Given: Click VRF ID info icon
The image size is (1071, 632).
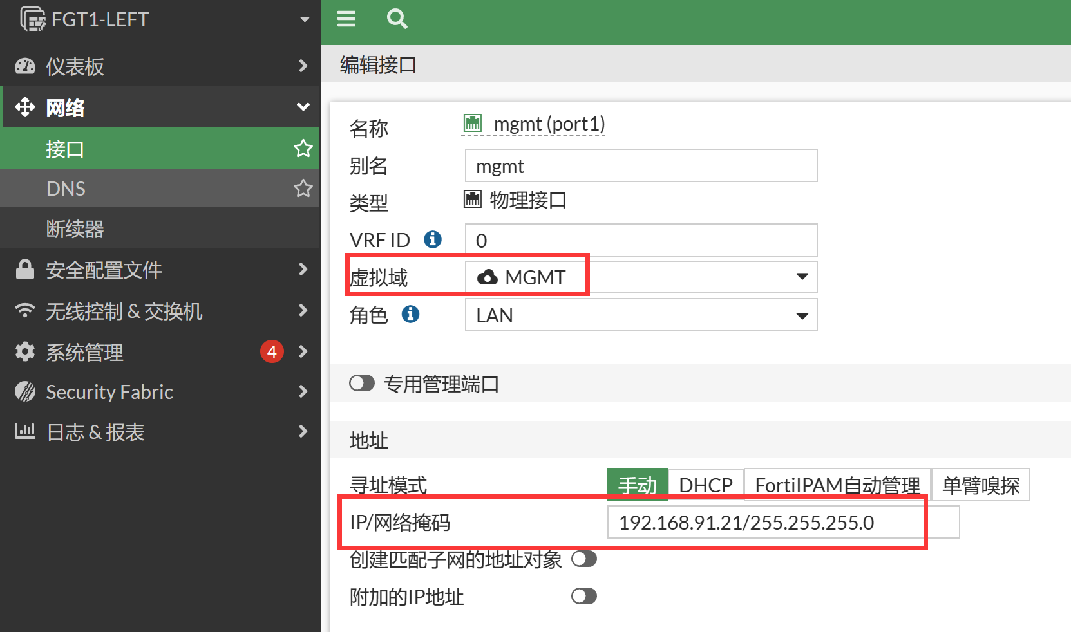Looking at the screenshot, I should pyautogui.click(x=433, y=239).
